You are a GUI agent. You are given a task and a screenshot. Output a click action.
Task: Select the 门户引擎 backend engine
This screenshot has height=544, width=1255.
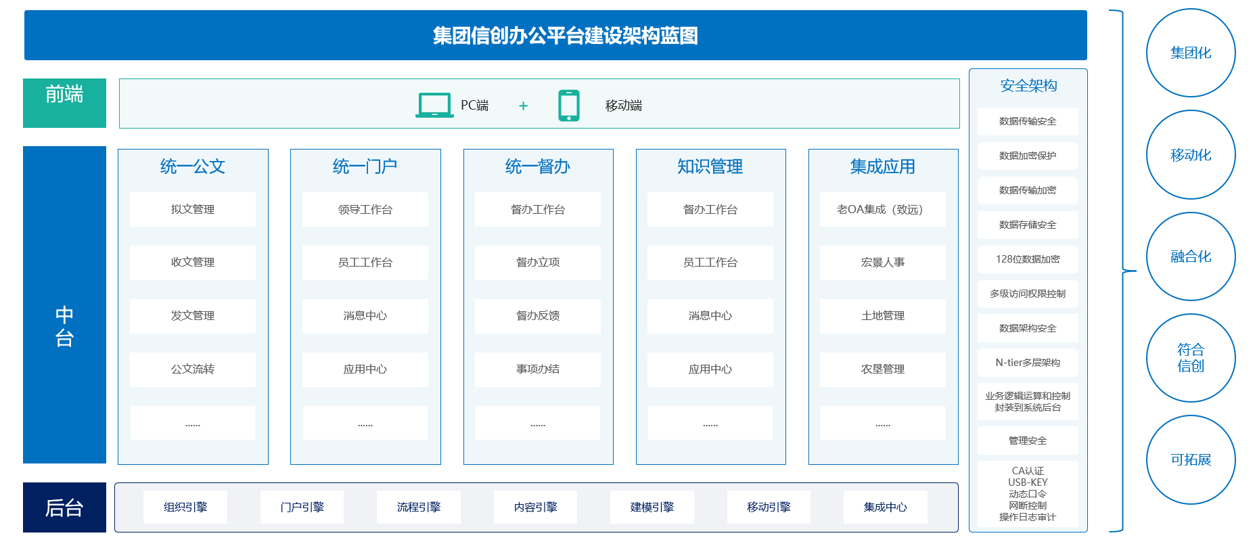pyautogui.click(x=302, y=507)
